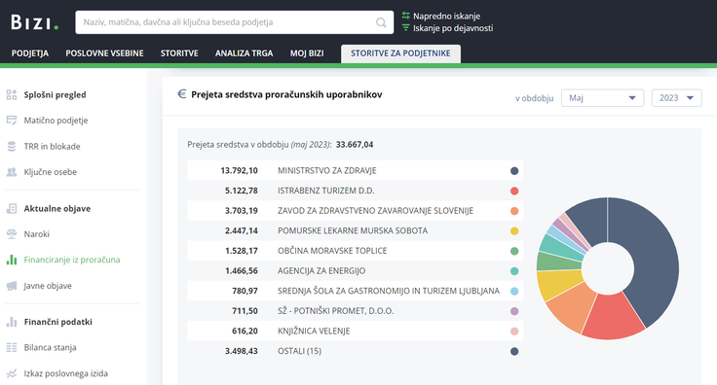Open the MOJ BIZI menu
The height and width of the screenshot is (385, 717).
click(x=307, y=53)
